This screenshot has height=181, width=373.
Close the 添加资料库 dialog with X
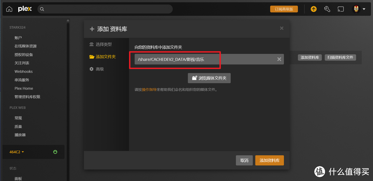282,28
